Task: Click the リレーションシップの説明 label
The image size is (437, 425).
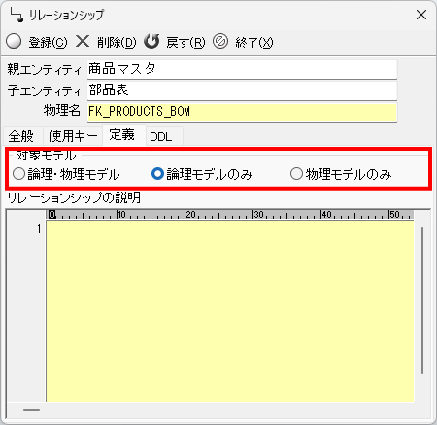Action: coord(74,197)
